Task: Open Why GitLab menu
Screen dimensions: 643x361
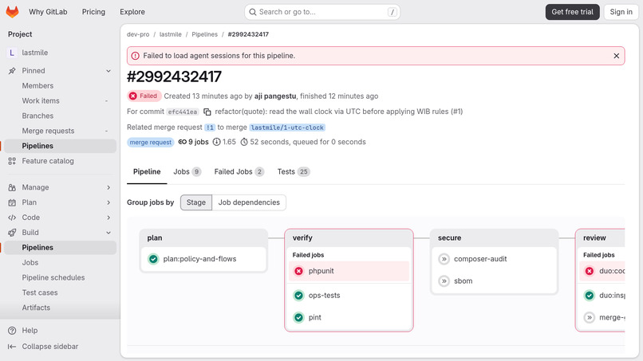Action: coord(48,12)
